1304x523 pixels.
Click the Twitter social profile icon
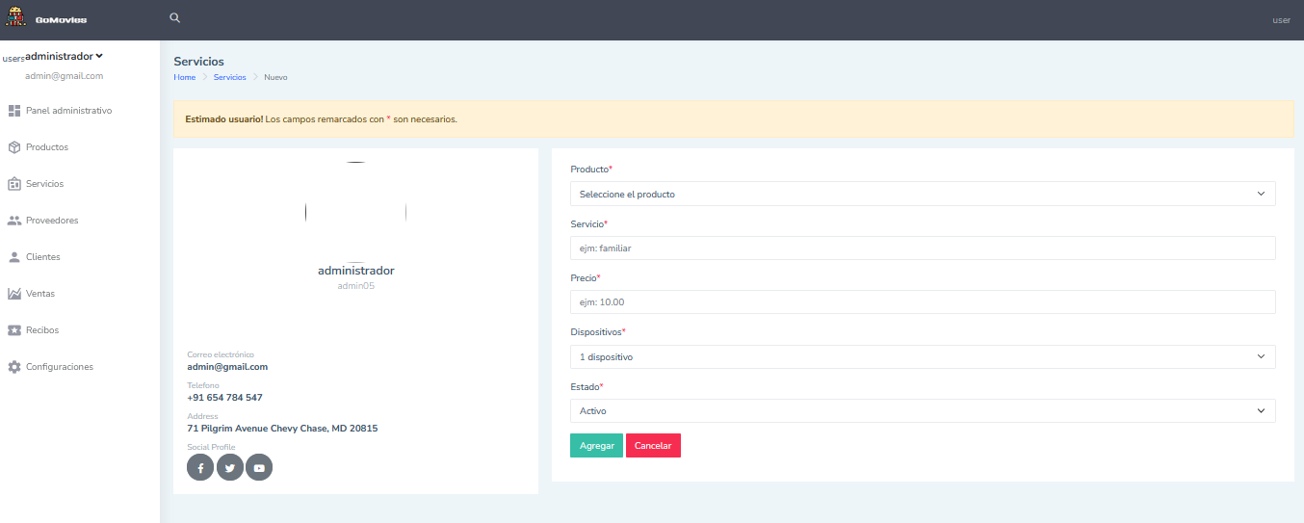pos(229,468)
